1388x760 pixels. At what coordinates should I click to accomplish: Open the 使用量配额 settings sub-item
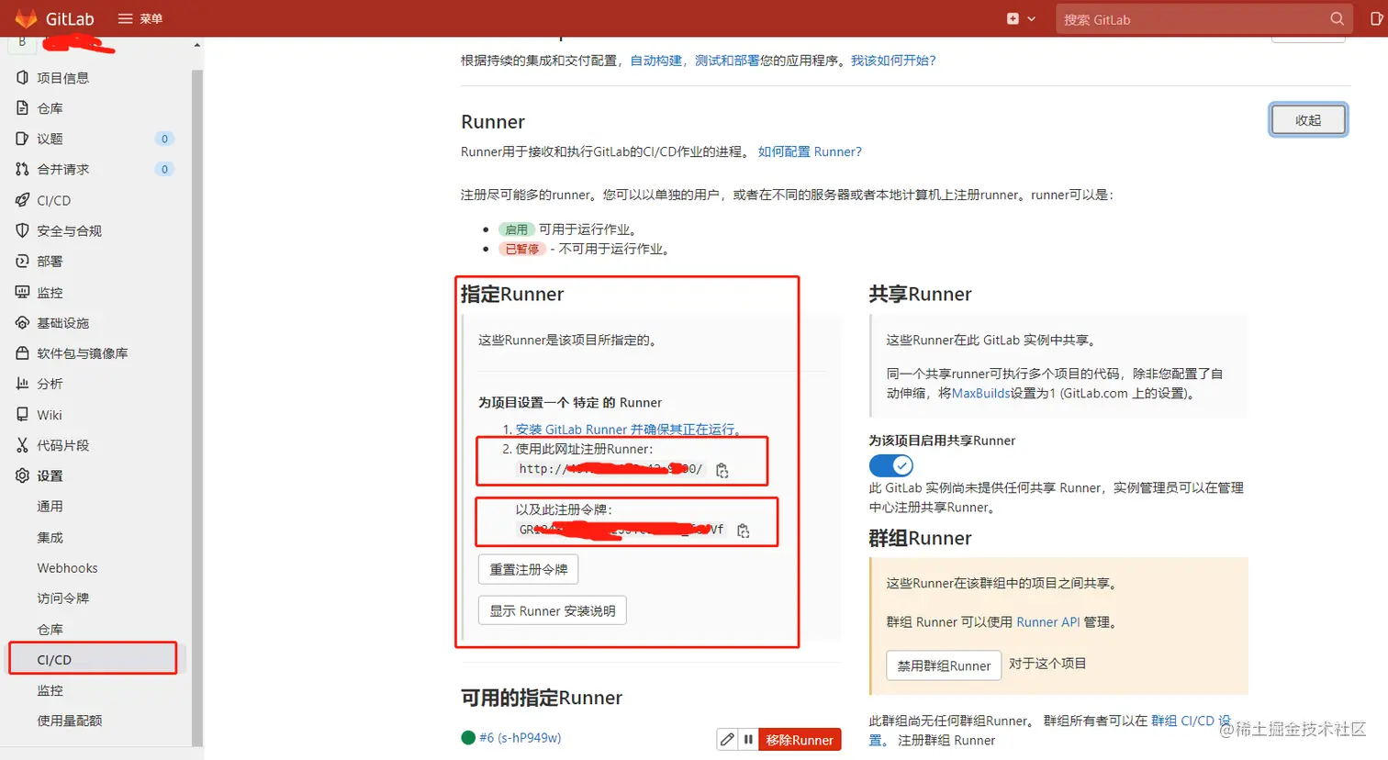click(69, 721)
